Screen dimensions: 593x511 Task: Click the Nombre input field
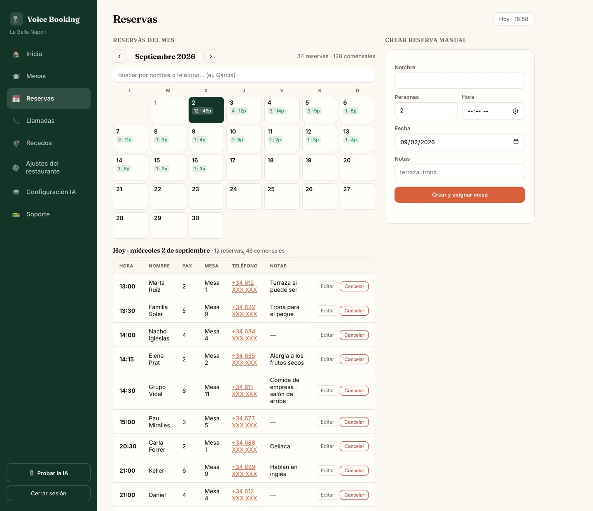[460, 81]
